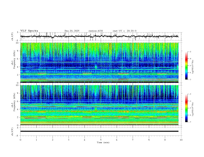Click the time axis tick label '3'

click(69, 140)
